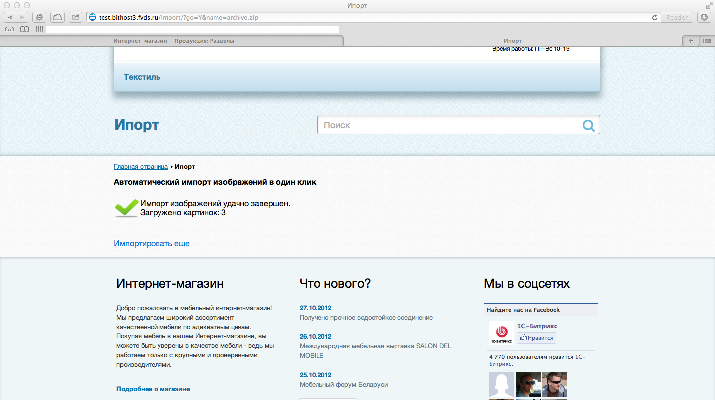The height and width of the screenshot is (400, 715).
Task: Open the Share menu icon
Action: pyautogui.click(x=75, y=17)
